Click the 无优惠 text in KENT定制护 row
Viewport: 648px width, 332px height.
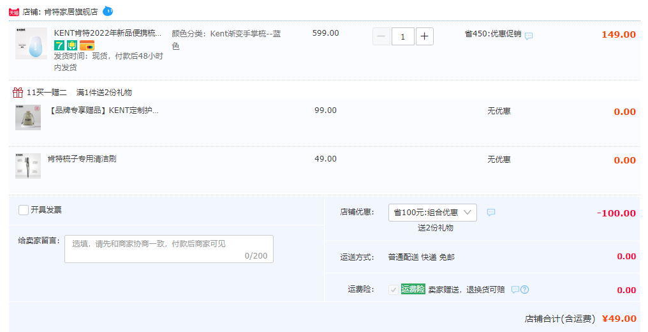pyautogui.click(x=499, y=111)
